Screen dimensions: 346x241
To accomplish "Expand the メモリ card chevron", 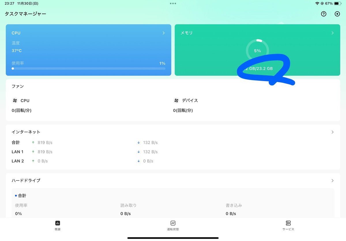I will (x=332, y=33).
